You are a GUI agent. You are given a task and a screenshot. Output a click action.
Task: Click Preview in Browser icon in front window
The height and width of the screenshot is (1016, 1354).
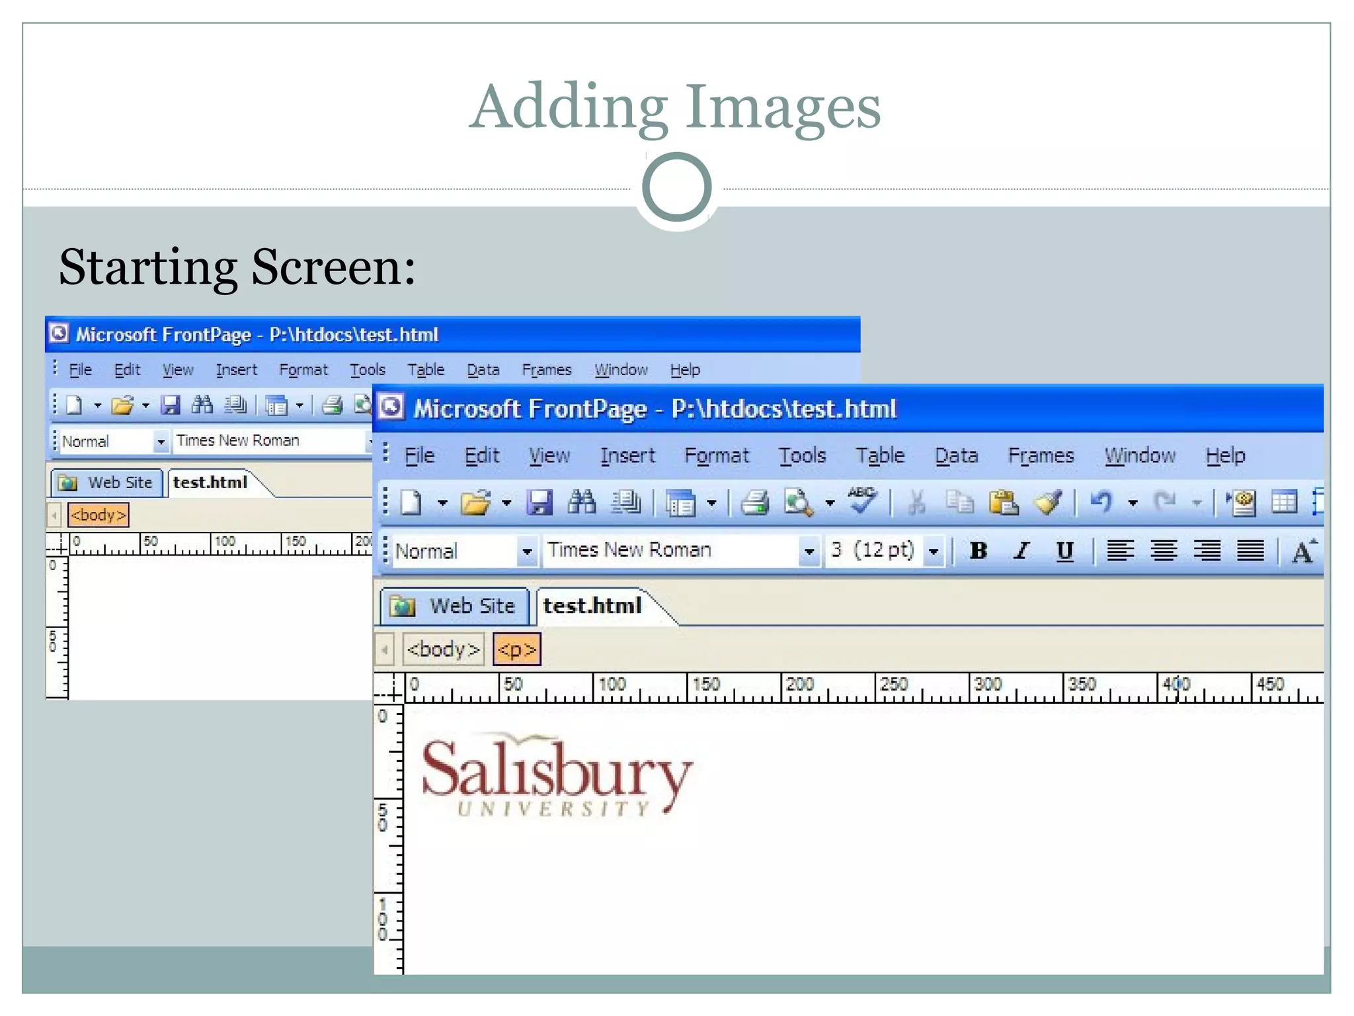point(799,503)
